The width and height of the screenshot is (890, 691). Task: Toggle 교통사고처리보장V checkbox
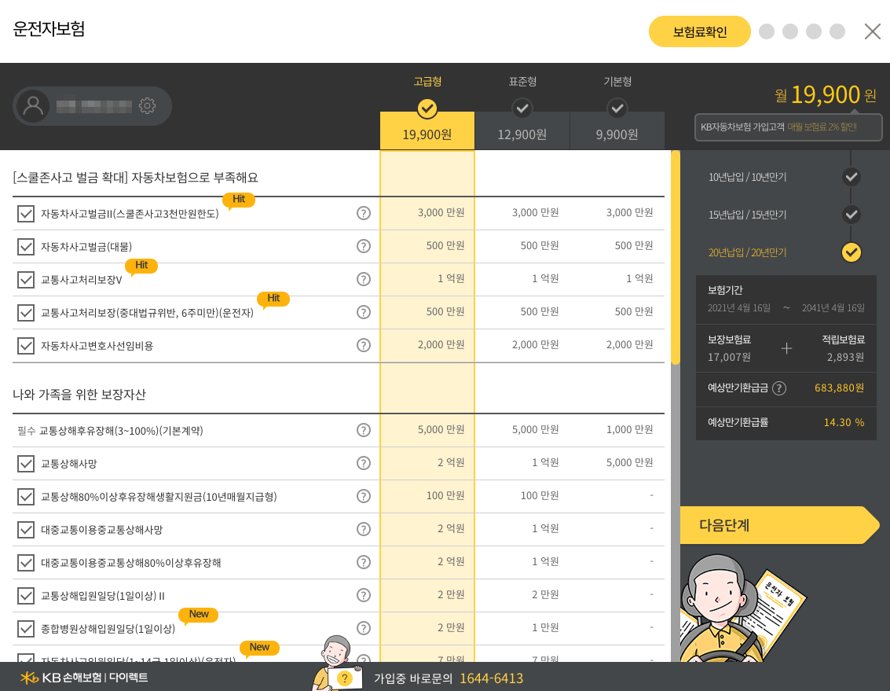pos(26,280)
